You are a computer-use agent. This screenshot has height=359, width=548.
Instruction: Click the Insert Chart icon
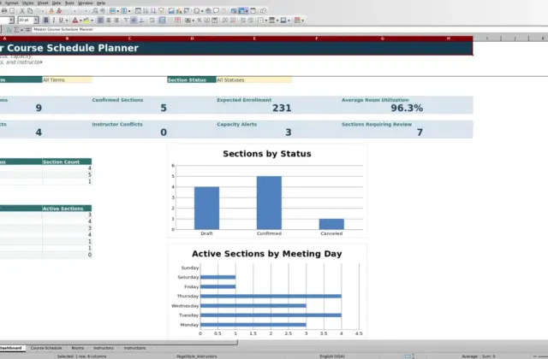tap(179, 11)
